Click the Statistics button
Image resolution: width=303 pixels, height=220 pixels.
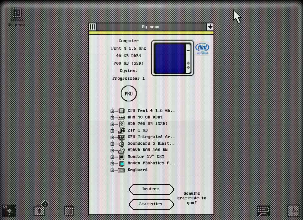click(151, 204)
